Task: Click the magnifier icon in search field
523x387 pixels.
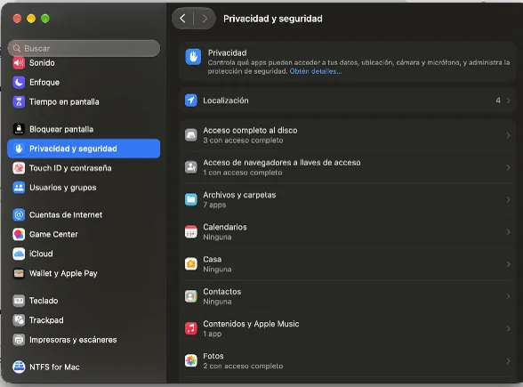Action: [x=17, y=48]
